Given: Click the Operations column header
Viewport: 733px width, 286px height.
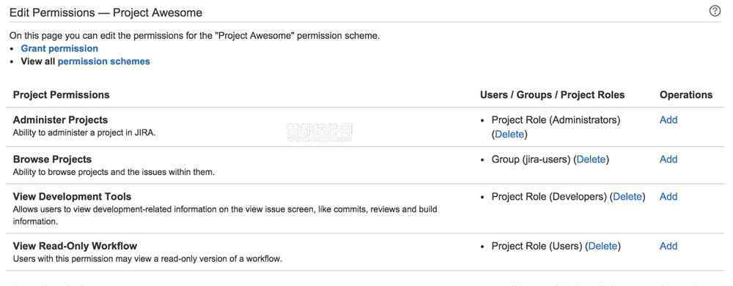Looking at the screenshot, I should [x=686, y=94].
